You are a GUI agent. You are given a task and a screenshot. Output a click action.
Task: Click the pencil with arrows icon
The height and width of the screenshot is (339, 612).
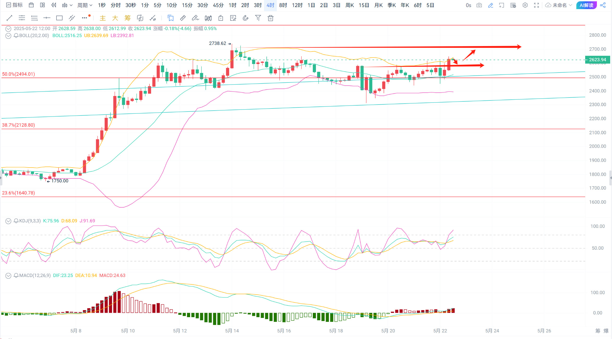pos(153,18)
